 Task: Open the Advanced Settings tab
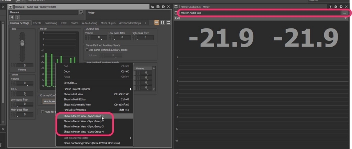point(130,23)
